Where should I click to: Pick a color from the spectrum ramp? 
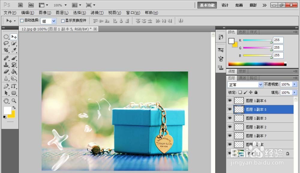(x=257, y=64)
